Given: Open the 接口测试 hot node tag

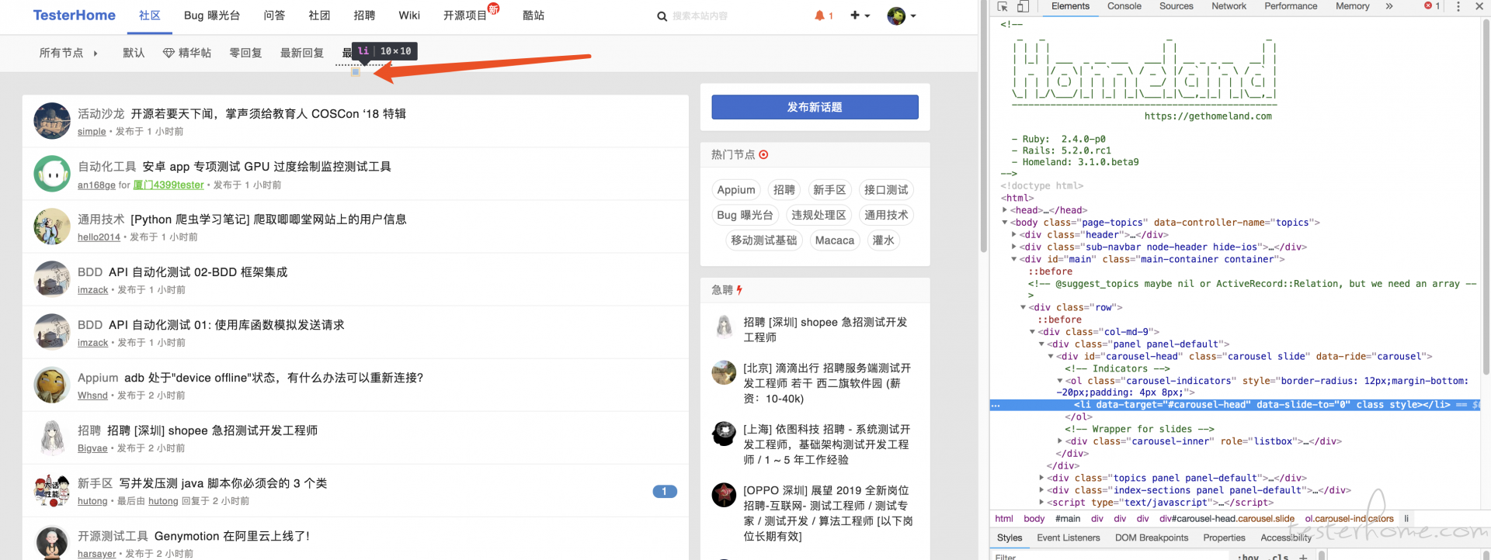Looking at the screenshot, I should pos(886,190).
